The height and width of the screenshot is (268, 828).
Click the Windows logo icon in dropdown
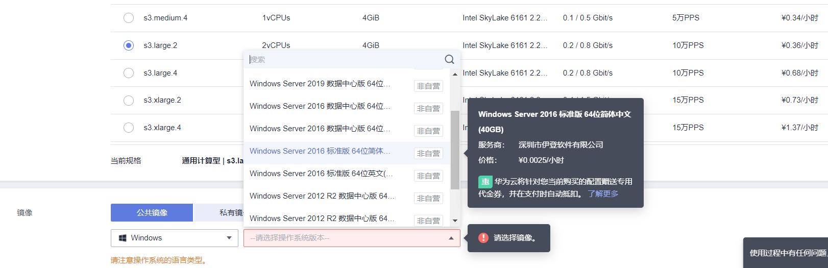pos(123,238)
